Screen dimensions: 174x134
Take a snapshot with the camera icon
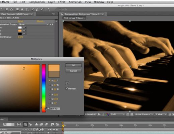tap(99, 114)
